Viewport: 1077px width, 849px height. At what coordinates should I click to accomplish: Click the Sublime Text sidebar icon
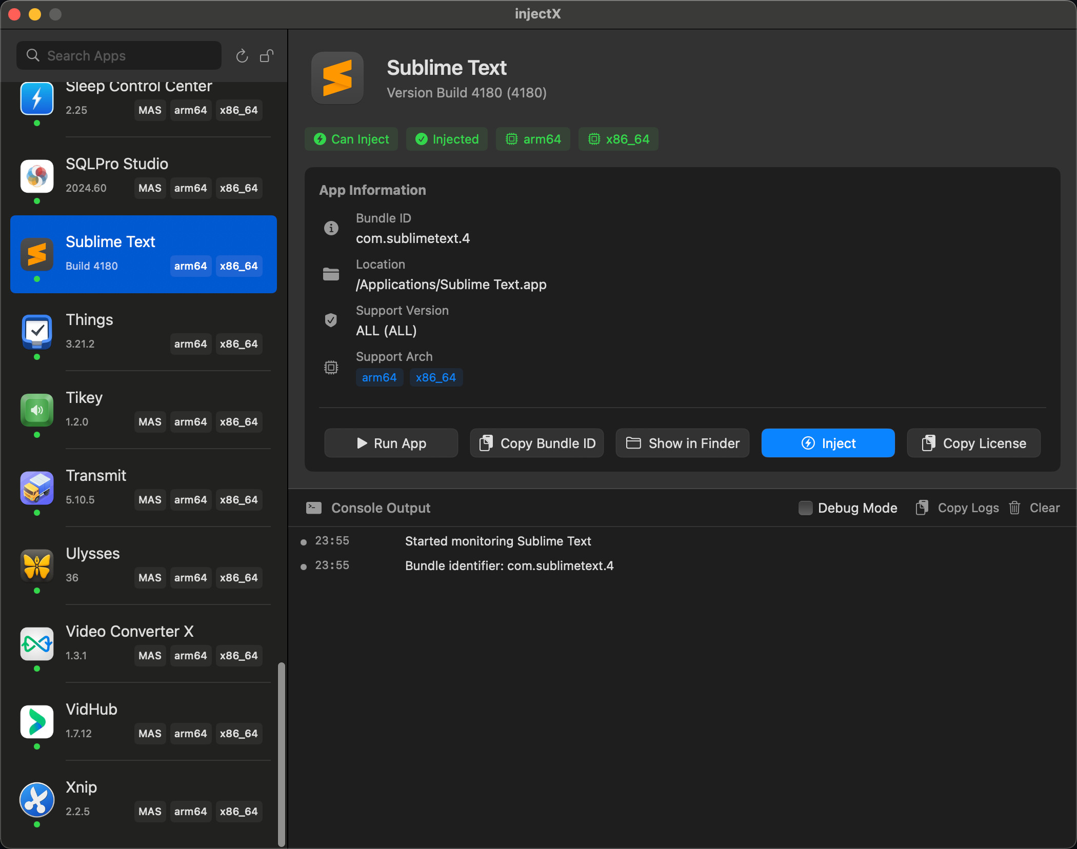click(37, 254)
